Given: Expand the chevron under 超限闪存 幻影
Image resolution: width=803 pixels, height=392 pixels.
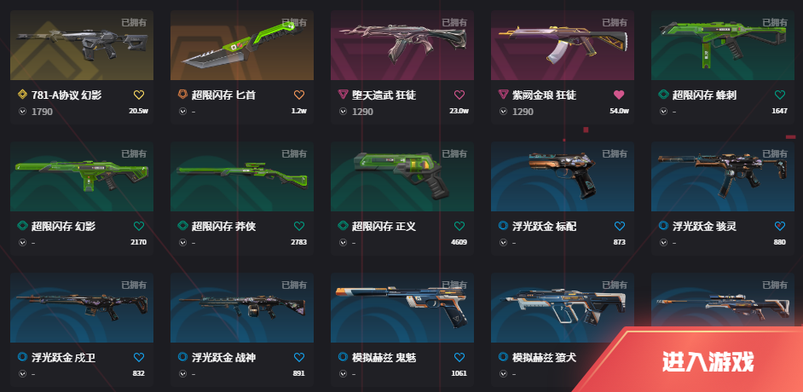Looking at the screenshot, I should (x=22, y=242).
